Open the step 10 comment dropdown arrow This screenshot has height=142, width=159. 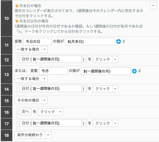click(153, 5)
